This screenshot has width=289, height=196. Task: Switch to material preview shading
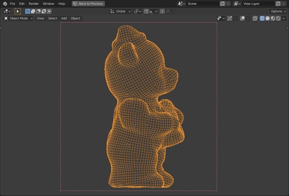coord(273,18)
